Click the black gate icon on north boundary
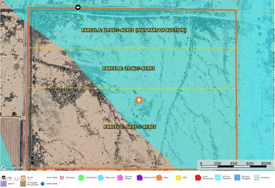 tap(78, 7)
